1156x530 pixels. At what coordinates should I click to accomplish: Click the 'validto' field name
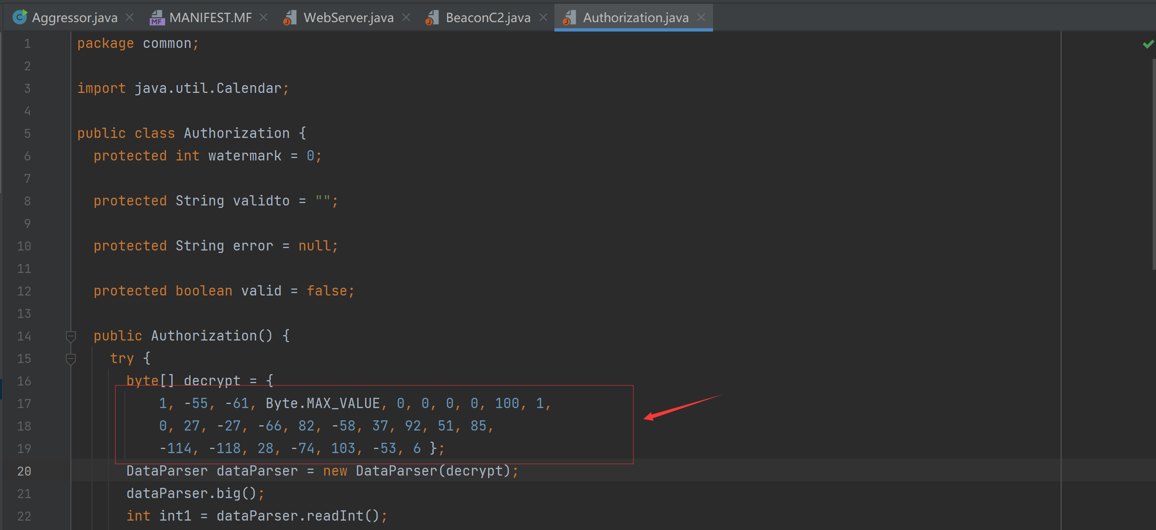coord(261,201)
